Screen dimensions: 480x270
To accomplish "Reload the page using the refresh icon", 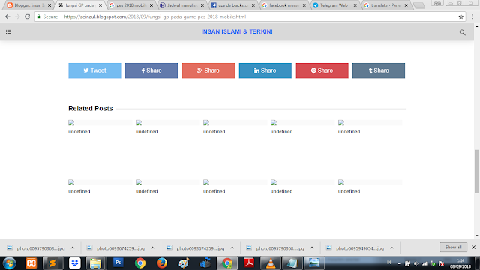I will pos(27,16).
